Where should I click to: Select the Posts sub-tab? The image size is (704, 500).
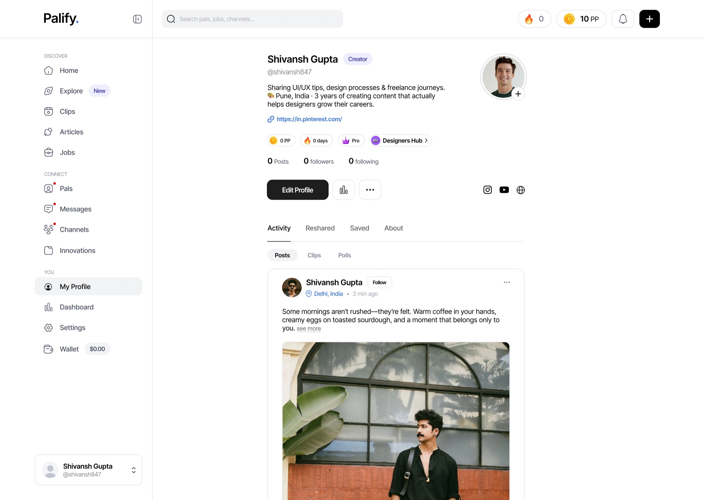click(282, 255)
